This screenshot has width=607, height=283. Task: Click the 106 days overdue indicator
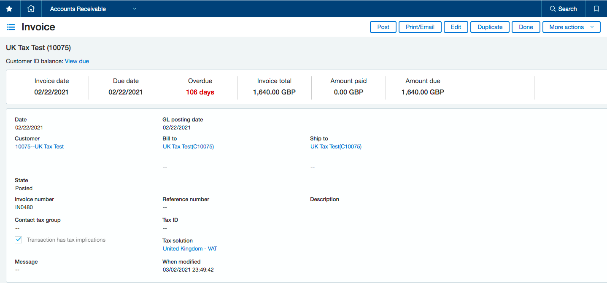[x=200, y=92]
